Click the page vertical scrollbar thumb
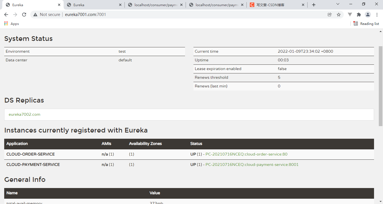The image size is (383, 204). (x=380, y=86)
